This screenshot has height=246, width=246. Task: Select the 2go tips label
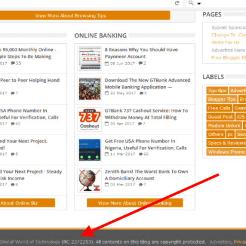tap(217, 90)
